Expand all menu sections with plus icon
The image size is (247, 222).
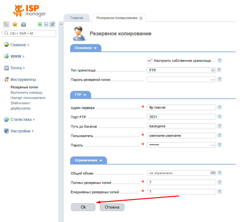coord(40,24)
